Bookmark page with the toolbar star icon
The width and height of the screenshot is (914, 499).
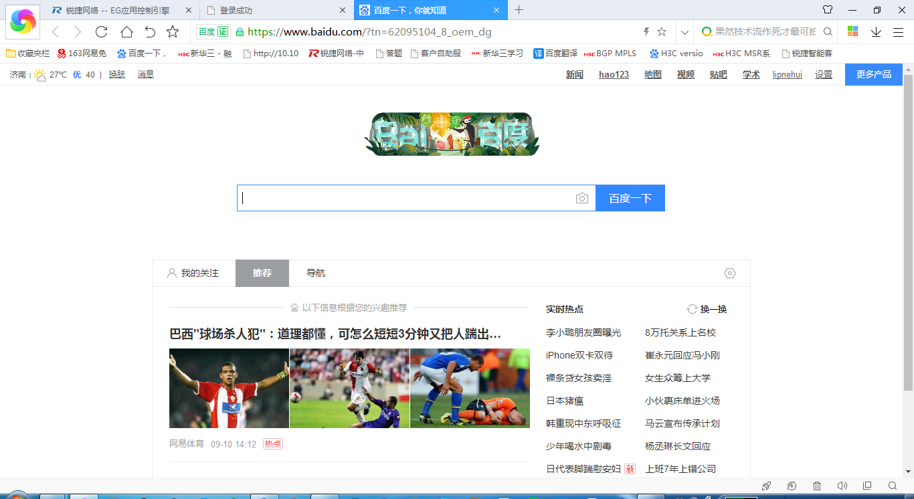point(173,31)
